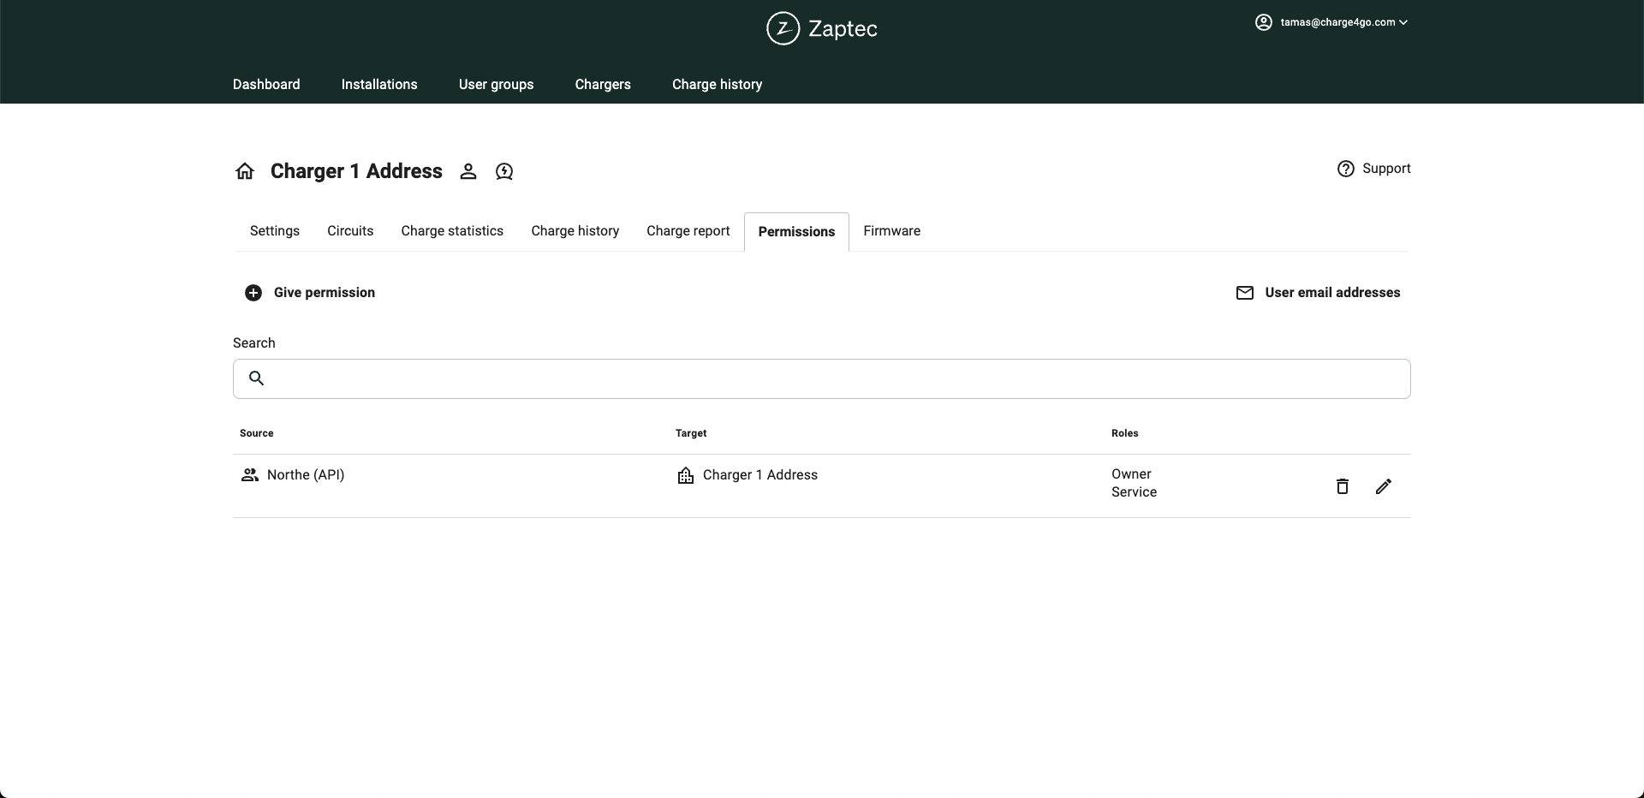Switch to the Circuits tab
The image size is (1644, 798).
point(350,231)
